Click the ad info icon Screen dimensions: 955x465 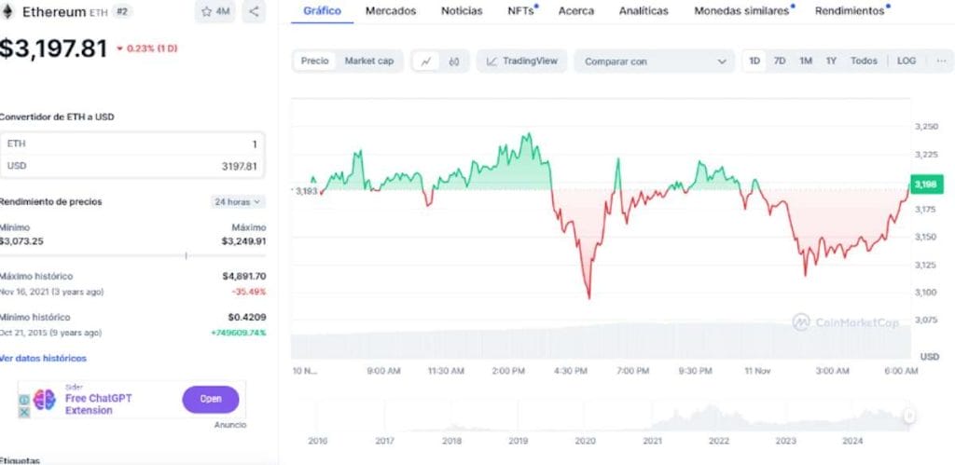pyautogui.click(x=23, y=400)
